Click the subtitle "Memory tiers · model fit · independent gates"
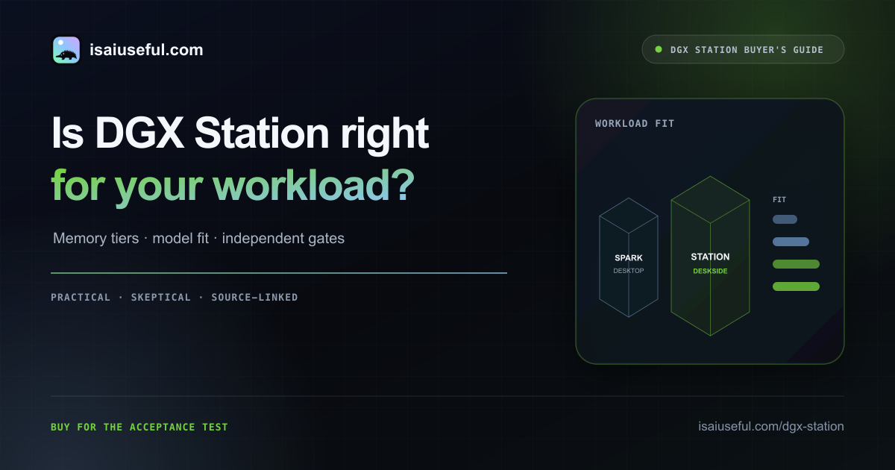Viewport: 895px width, 470px height. 198,239
